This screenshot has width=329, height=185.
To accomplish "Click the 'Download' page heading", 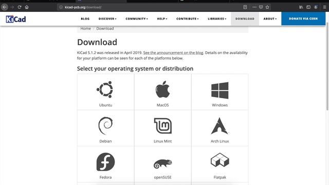I will tap(97, 42).
